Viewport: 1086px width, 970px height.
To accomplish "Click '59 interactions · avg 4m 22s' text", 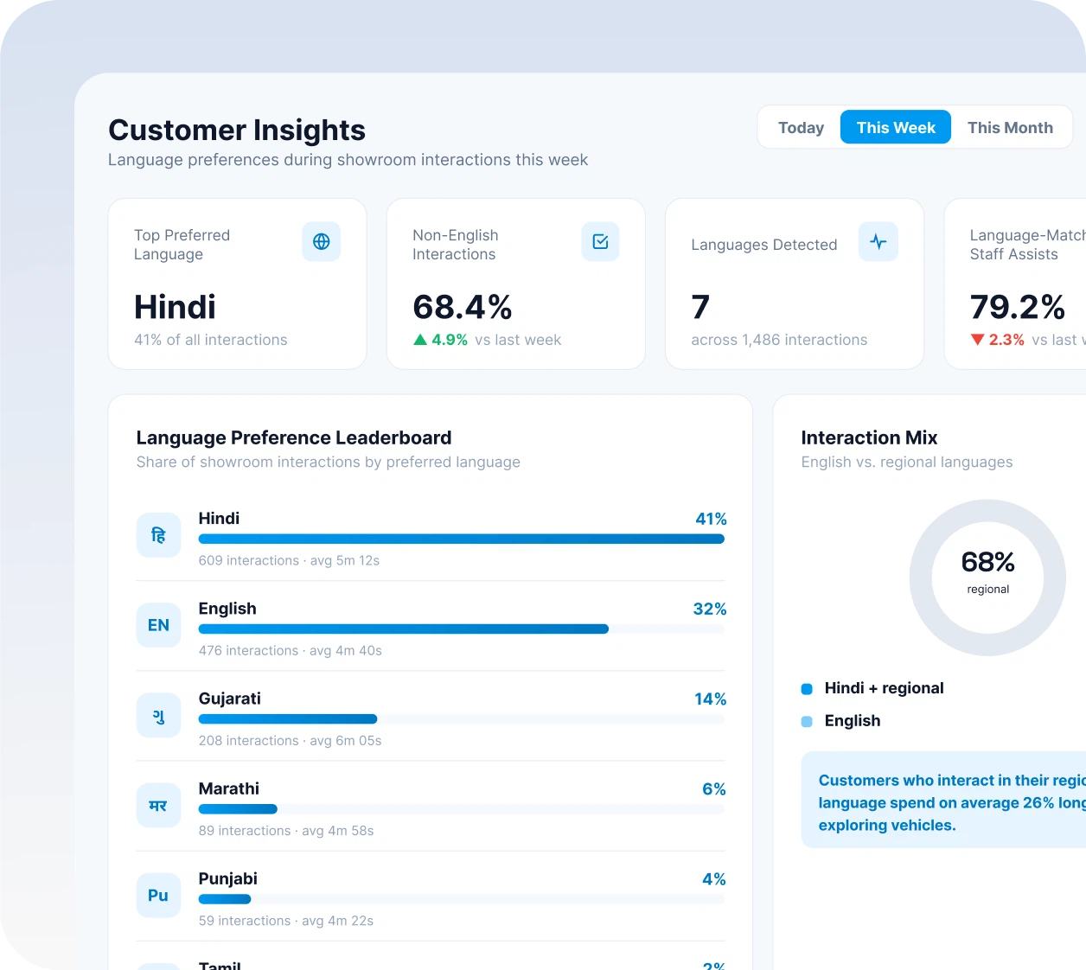I will pyautogui.click(x=286, y=921).
